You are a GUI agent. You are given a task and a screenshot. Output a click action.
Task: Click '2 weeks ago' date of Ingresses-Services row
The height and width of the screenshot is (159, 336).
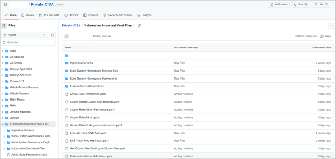(x=323, y=63)
